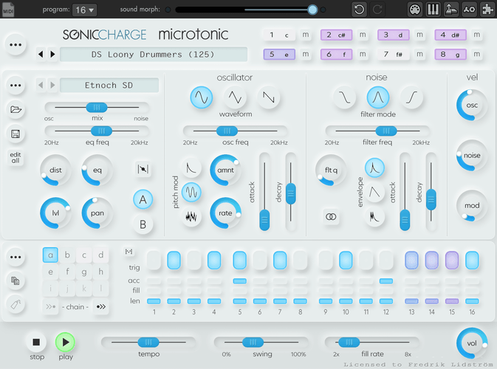
Task: Open the program number dropdown
Action: click(x=84, y=10)
